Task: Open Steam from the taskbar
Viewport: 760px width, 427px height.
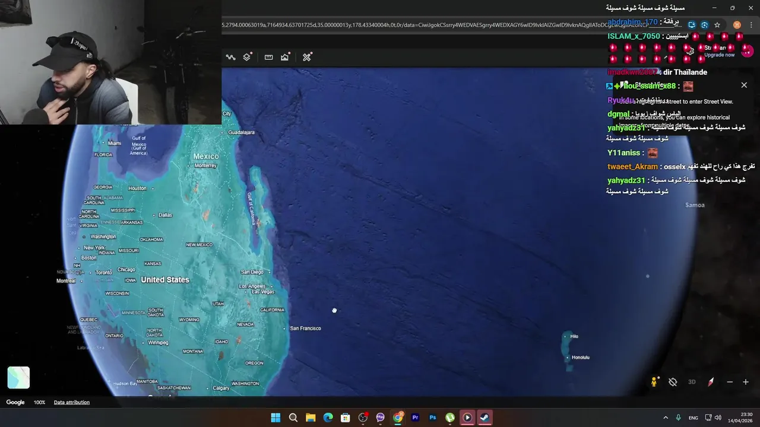Action: (484, 418)
